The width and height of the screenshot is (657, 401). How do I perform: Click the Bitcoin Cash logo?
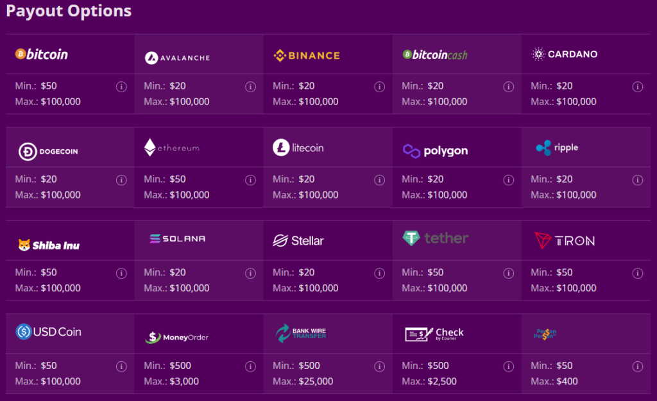point(435,55)
